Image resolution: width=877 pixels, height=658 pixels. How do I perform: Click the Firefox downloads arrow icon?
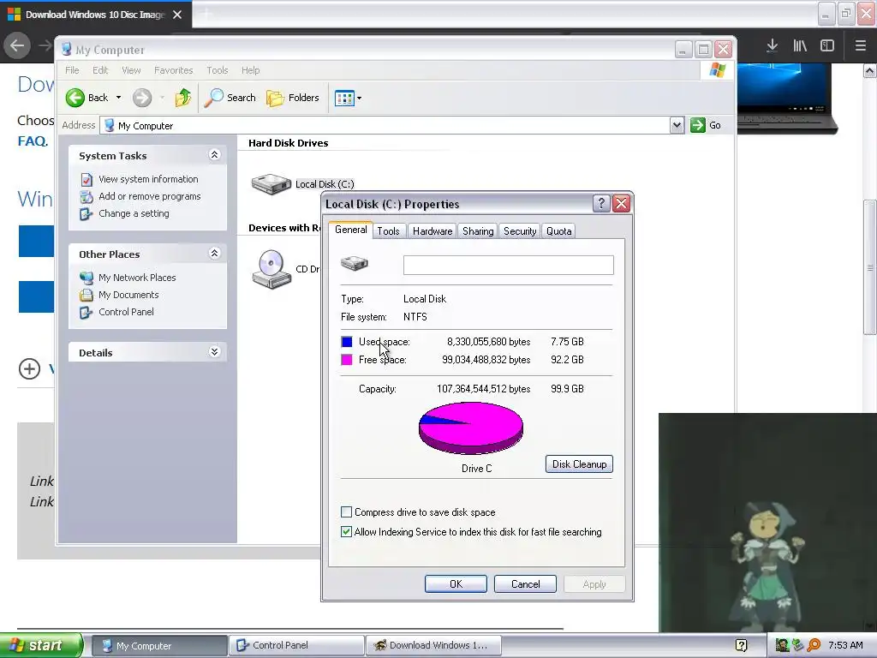tap(773, 45)
